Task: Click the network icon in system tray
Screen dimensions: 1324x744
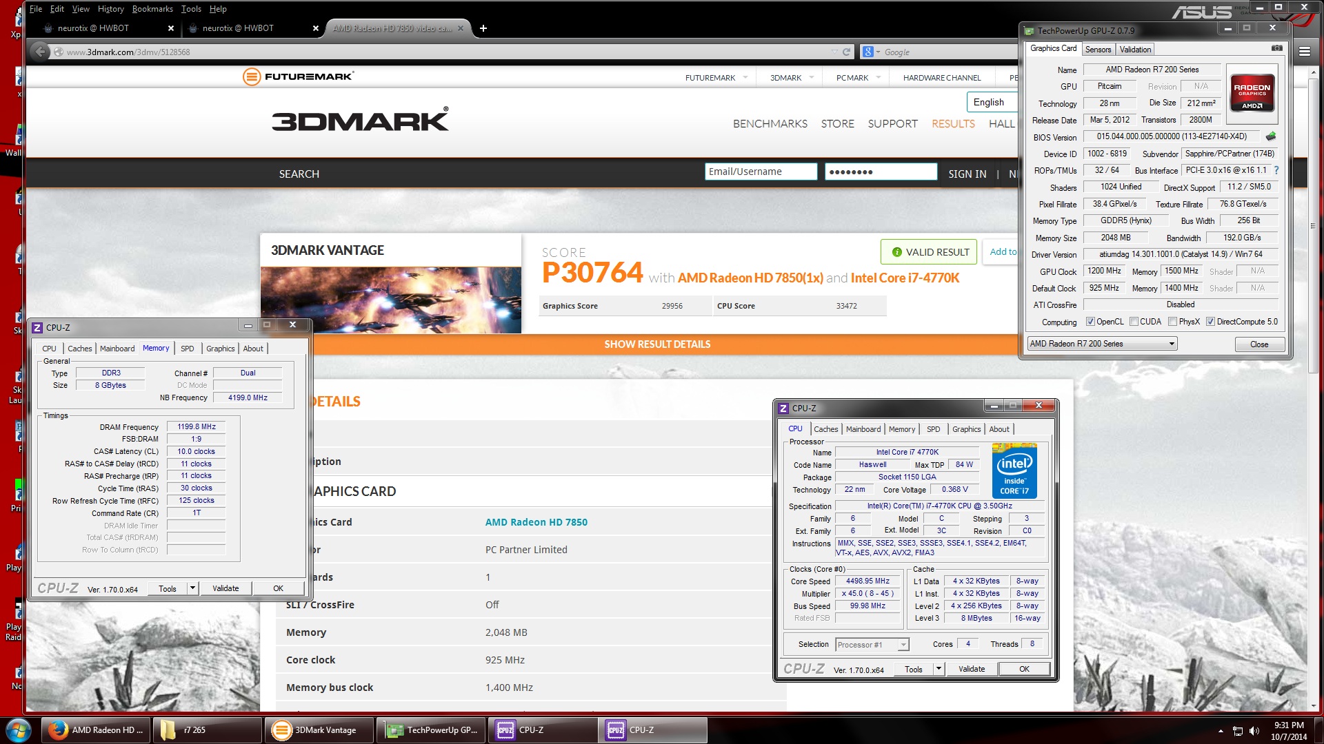Action: [1238, 731]
